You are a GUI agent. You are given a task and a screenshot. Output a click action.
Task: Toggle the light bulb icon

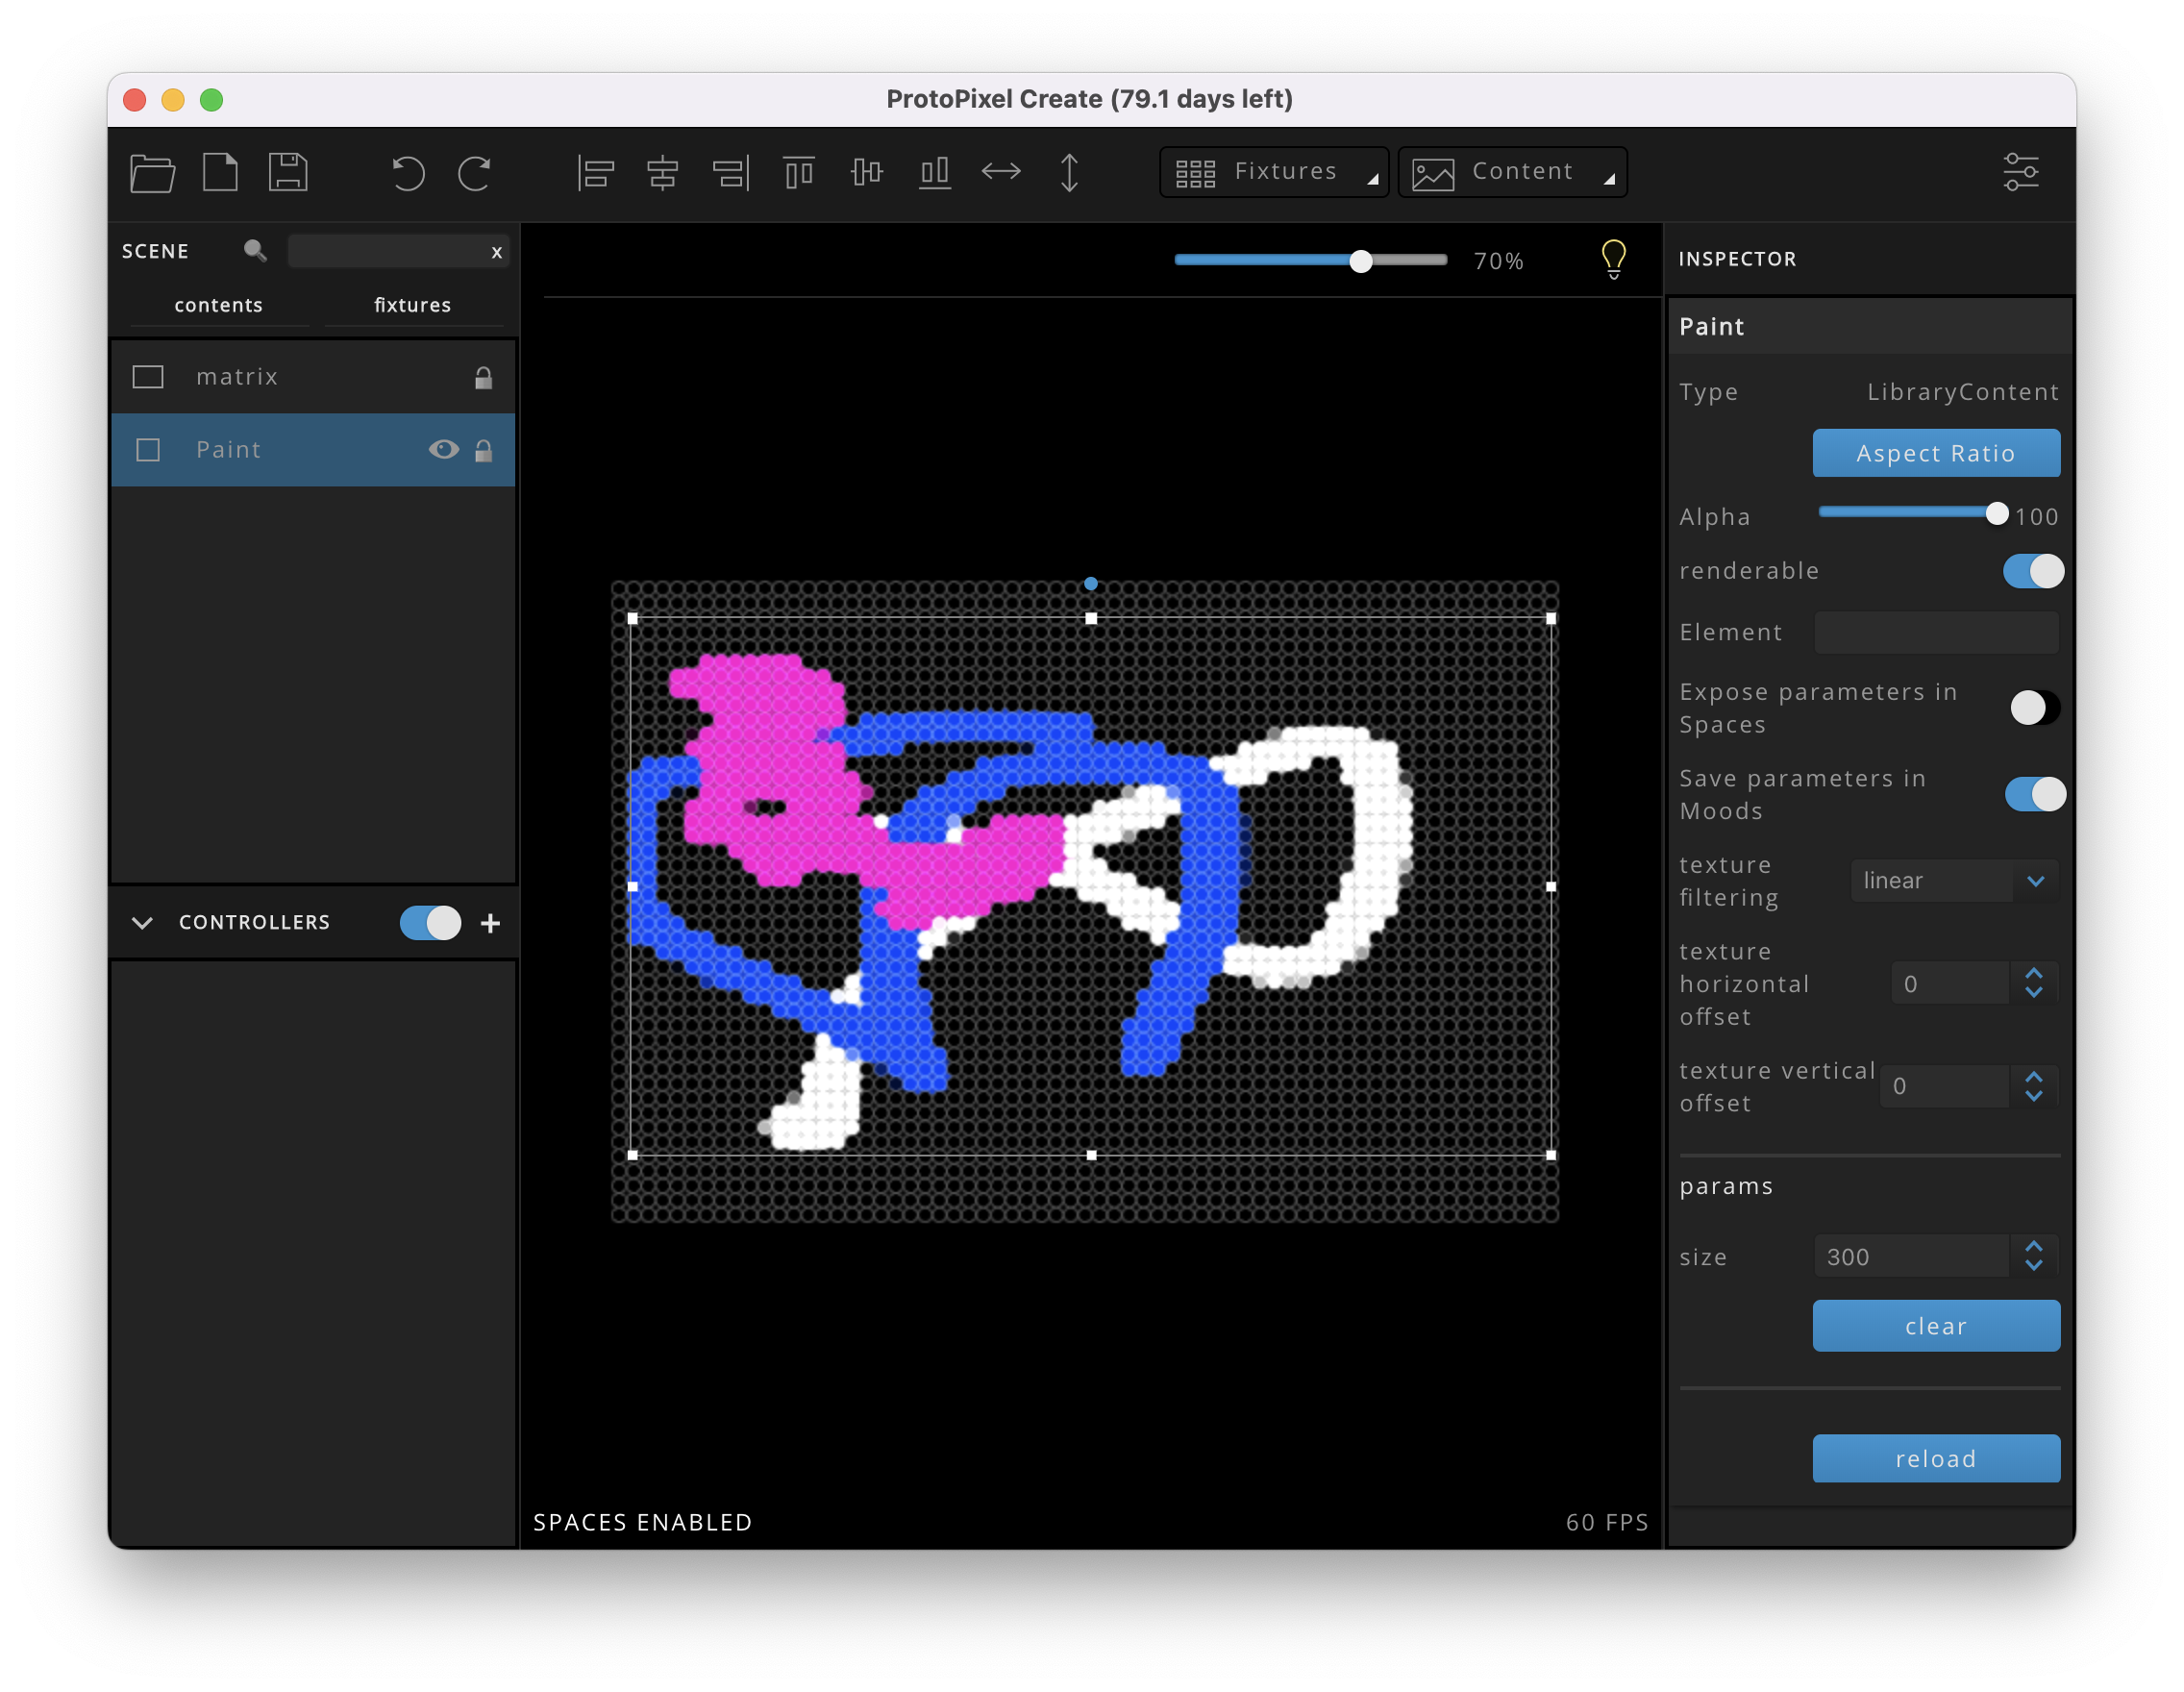1613,260
